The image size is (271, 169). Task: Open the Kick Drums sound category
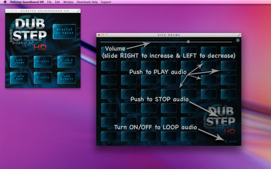tap(19, 62)
